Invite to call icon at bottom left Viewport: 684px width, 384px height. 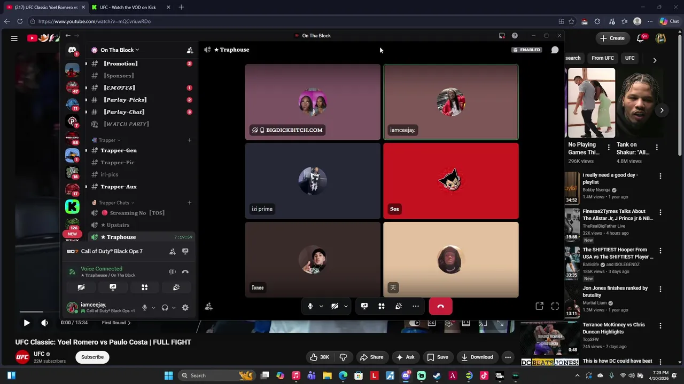[x=209, y=307]
